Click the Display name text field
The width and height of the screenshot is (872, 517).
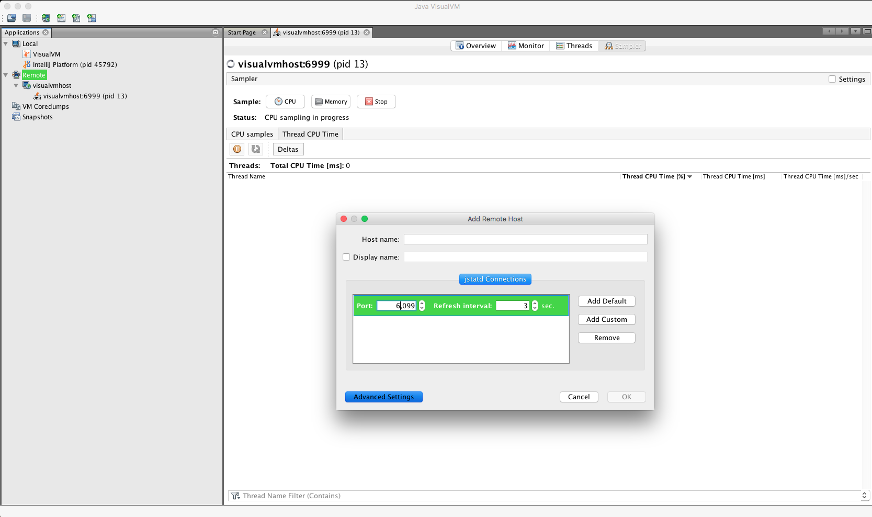point(526,257)
